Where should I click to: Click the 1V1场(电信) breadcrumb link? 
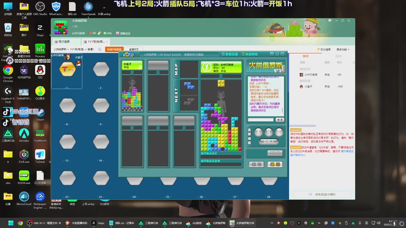pos(77,49)
